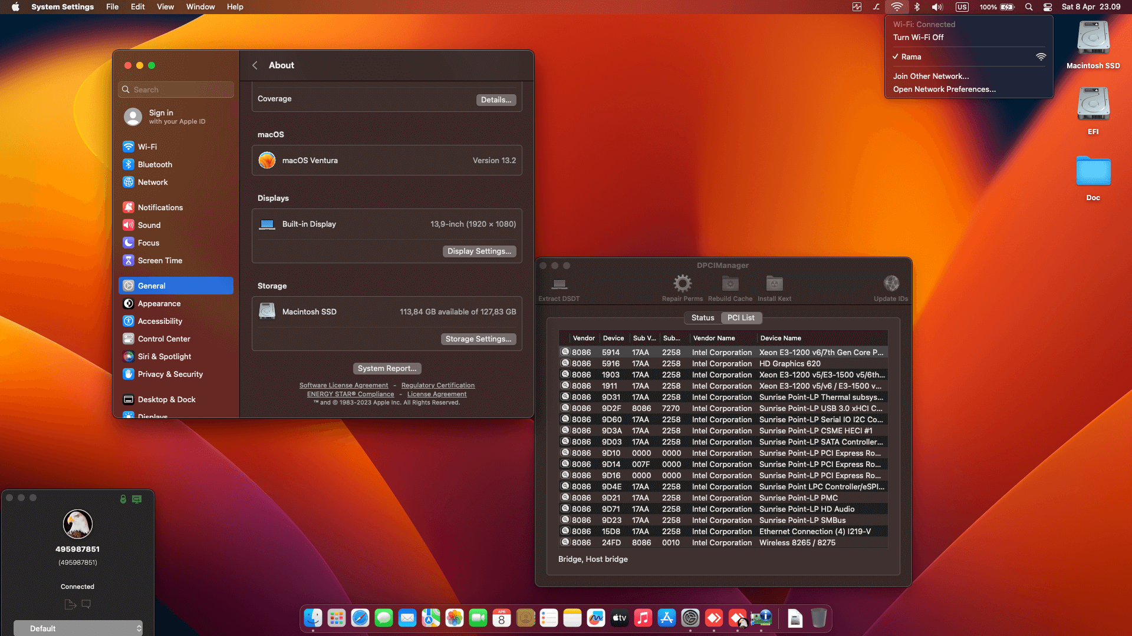This screenshot has height=636, width=1132.
Task: Open Desktop & Dock in the sidebar
Action: pyautogui.click(x=176, y=399)
